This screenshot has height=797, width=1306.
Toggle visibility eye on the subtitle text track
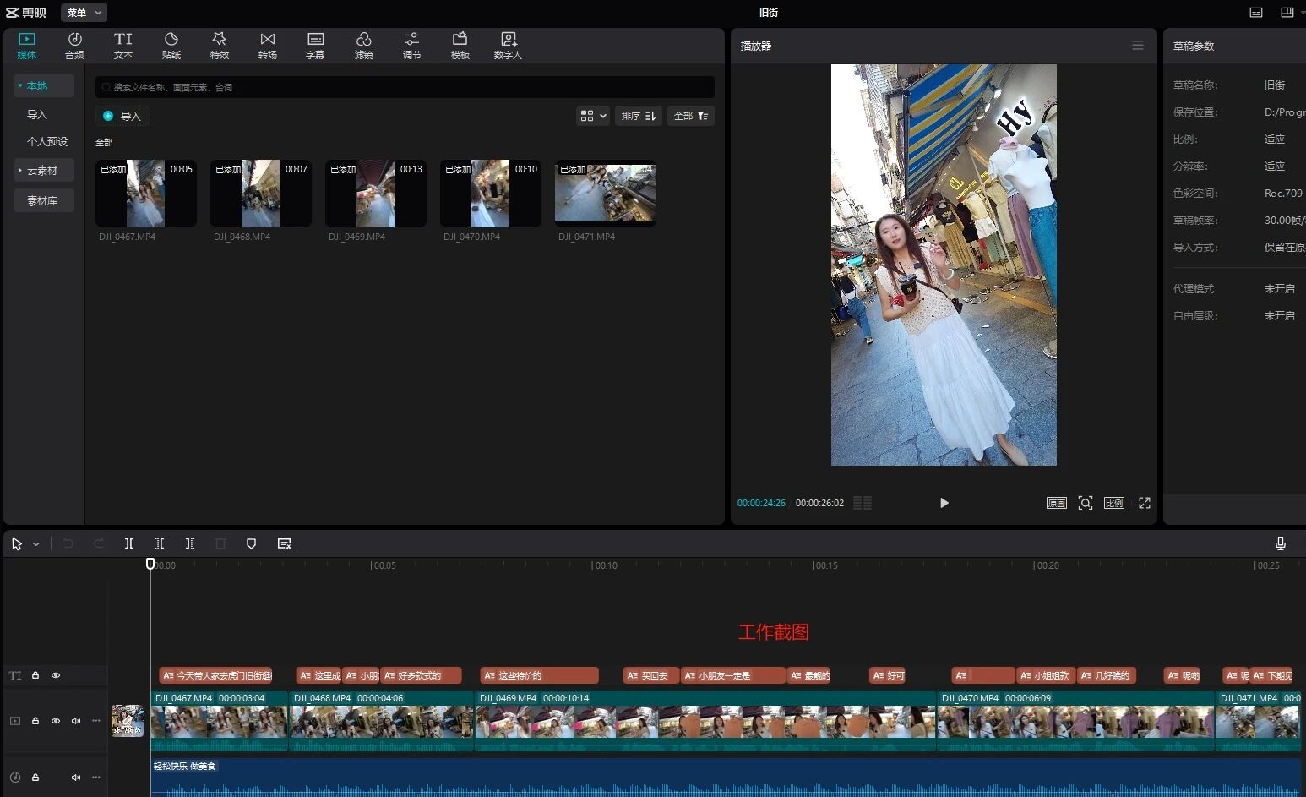(56, 675)
